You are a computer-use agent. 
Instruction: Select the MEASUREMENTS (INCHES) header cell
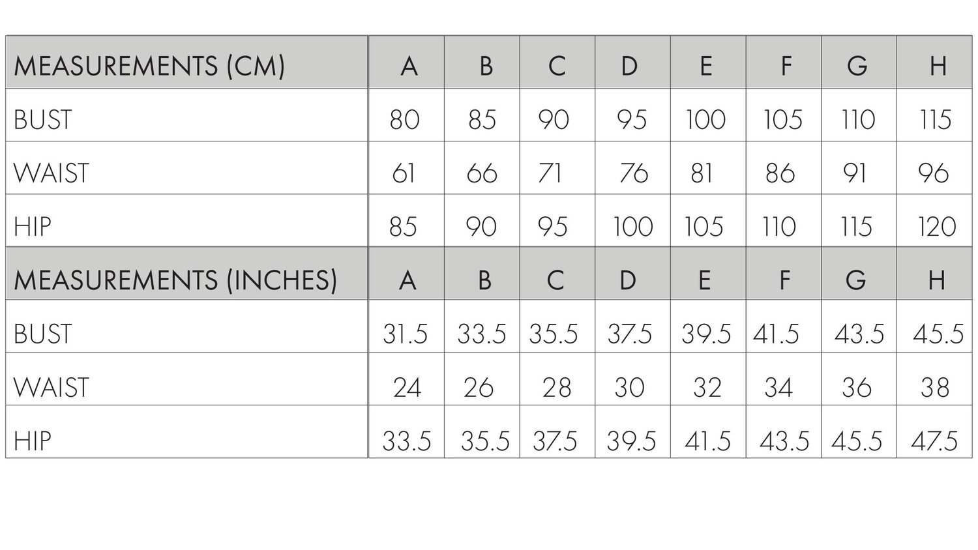pos(187,274)
